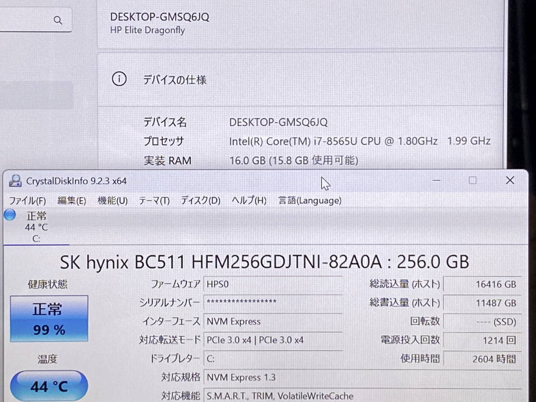
Task: Click the Settings search input box
Action: point(35,20)
